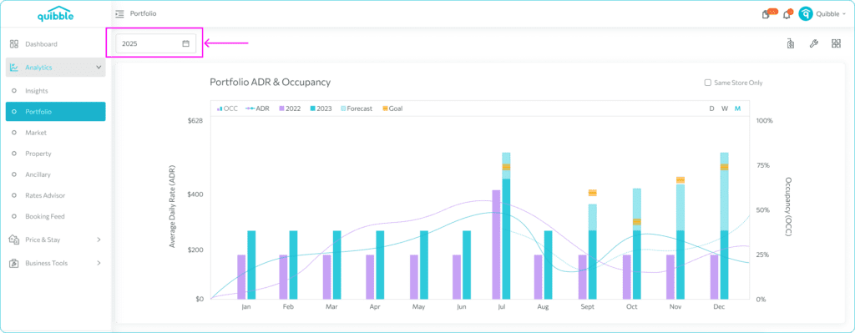This screenshot has width=855, height=333.
Task: Open the notifications bell
Action: (787, 14)
